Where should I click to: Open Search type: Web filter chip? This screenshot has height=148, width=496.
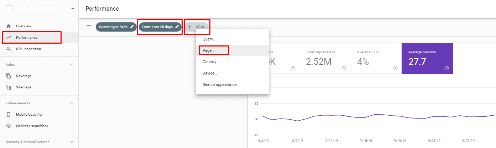click(116, 27)
